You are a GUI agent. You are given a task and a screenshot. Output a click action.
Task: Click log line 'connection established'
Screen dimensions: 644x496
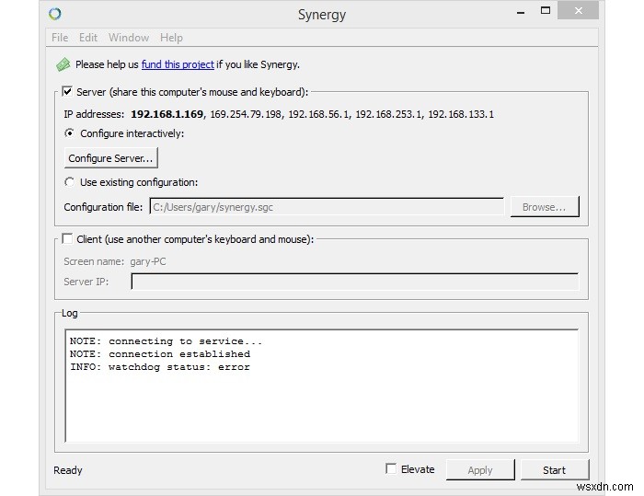pyautogui.click(x=160, y=353)
